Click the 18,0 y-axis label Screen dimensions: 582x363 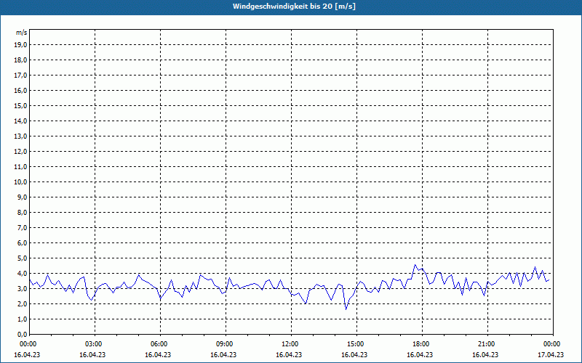point(20,60)
